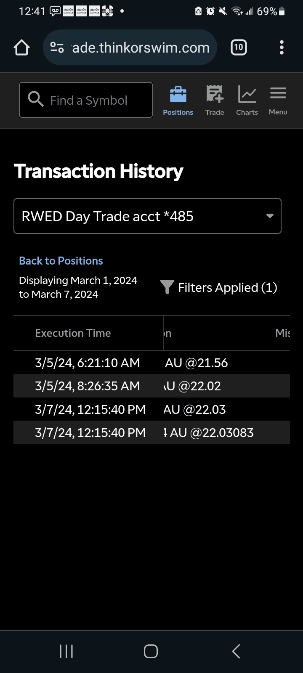Open Filters Applied (1) options
Viewport: 303px width, 673px height.
click(227, 288)
